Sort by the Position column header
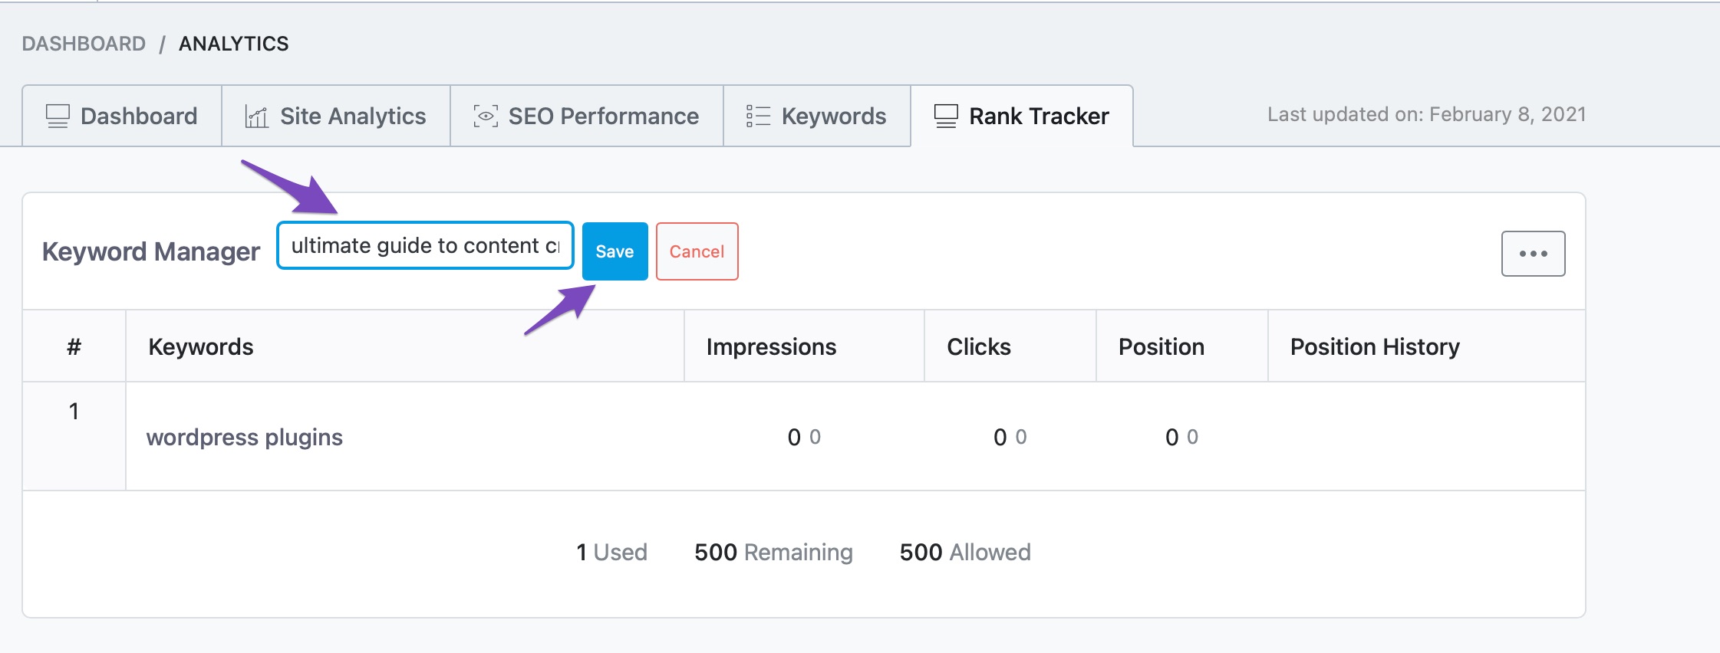 tap(1161, 347)
